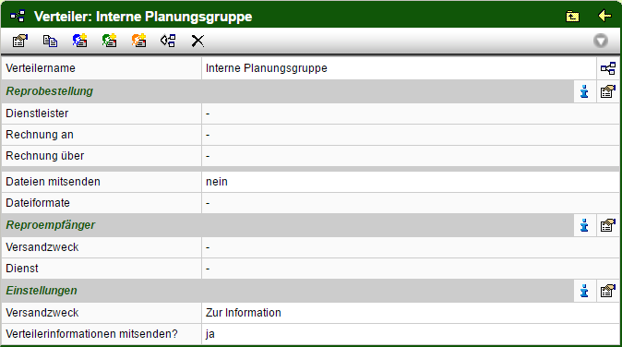Show info for Einstellungen section

click(584, 291)
